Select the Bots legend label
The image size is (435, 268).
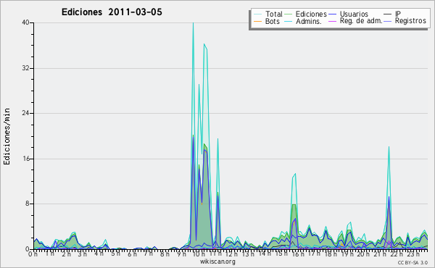273,21
